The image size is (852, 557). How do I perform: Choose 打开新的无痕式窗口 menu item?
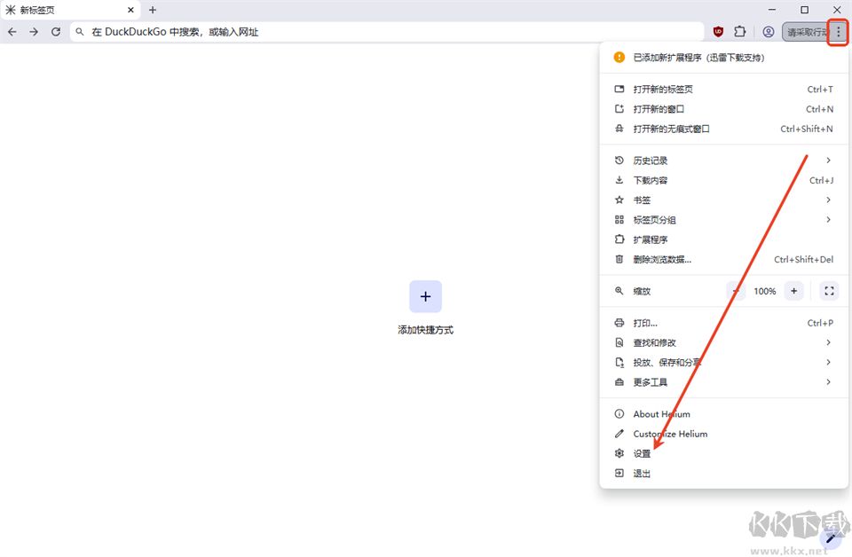point(671,129)
